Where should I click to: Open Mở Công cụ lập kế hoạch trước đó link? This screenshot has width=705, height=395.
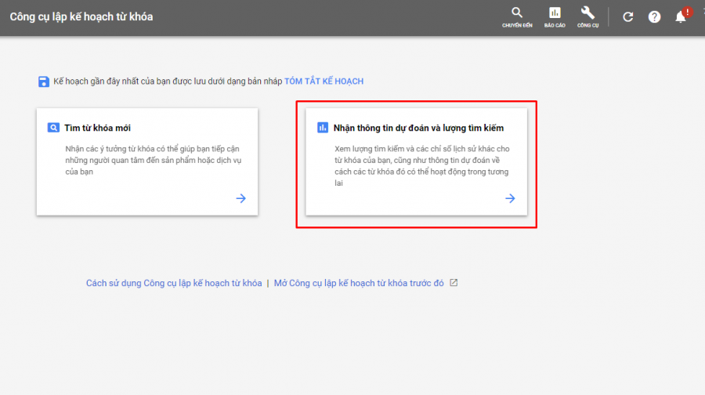click(359, 283)
